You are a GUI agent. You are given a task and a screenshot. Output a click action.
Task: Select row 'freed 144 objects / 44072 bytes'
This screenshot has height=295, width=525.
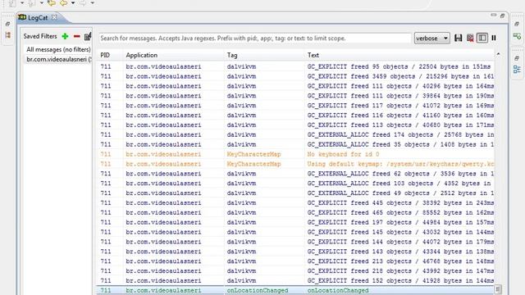point(295,242)
